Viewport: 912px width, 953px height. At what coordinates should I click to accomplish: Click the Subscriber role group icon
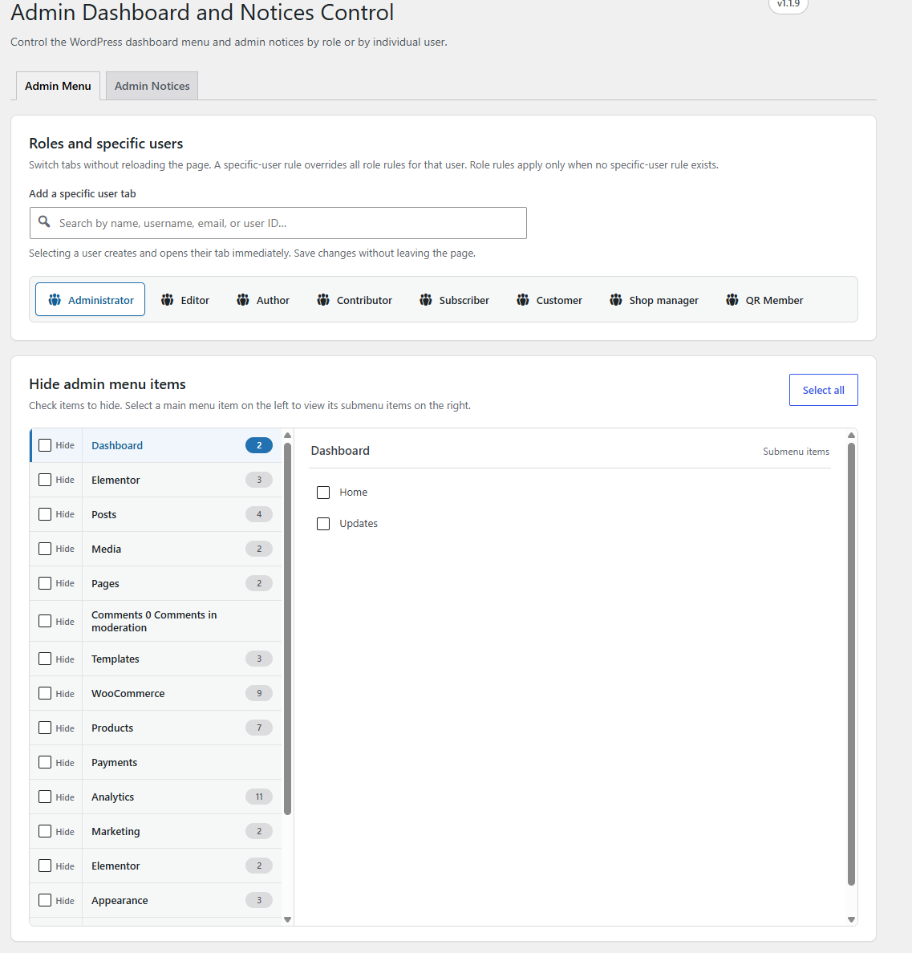point(426,300)
